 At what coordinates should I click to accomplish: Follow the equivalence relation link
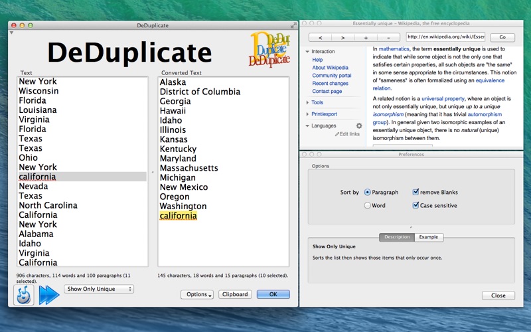[x=490, y=80]
